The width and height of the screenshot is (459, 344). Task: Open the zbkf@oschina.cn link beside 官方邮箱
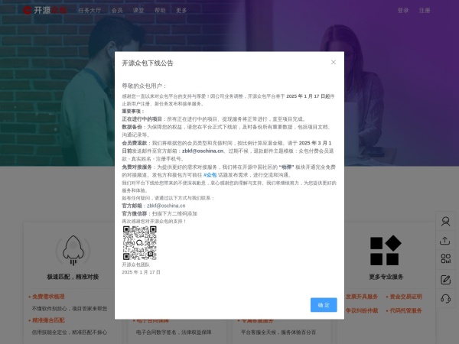166,206
